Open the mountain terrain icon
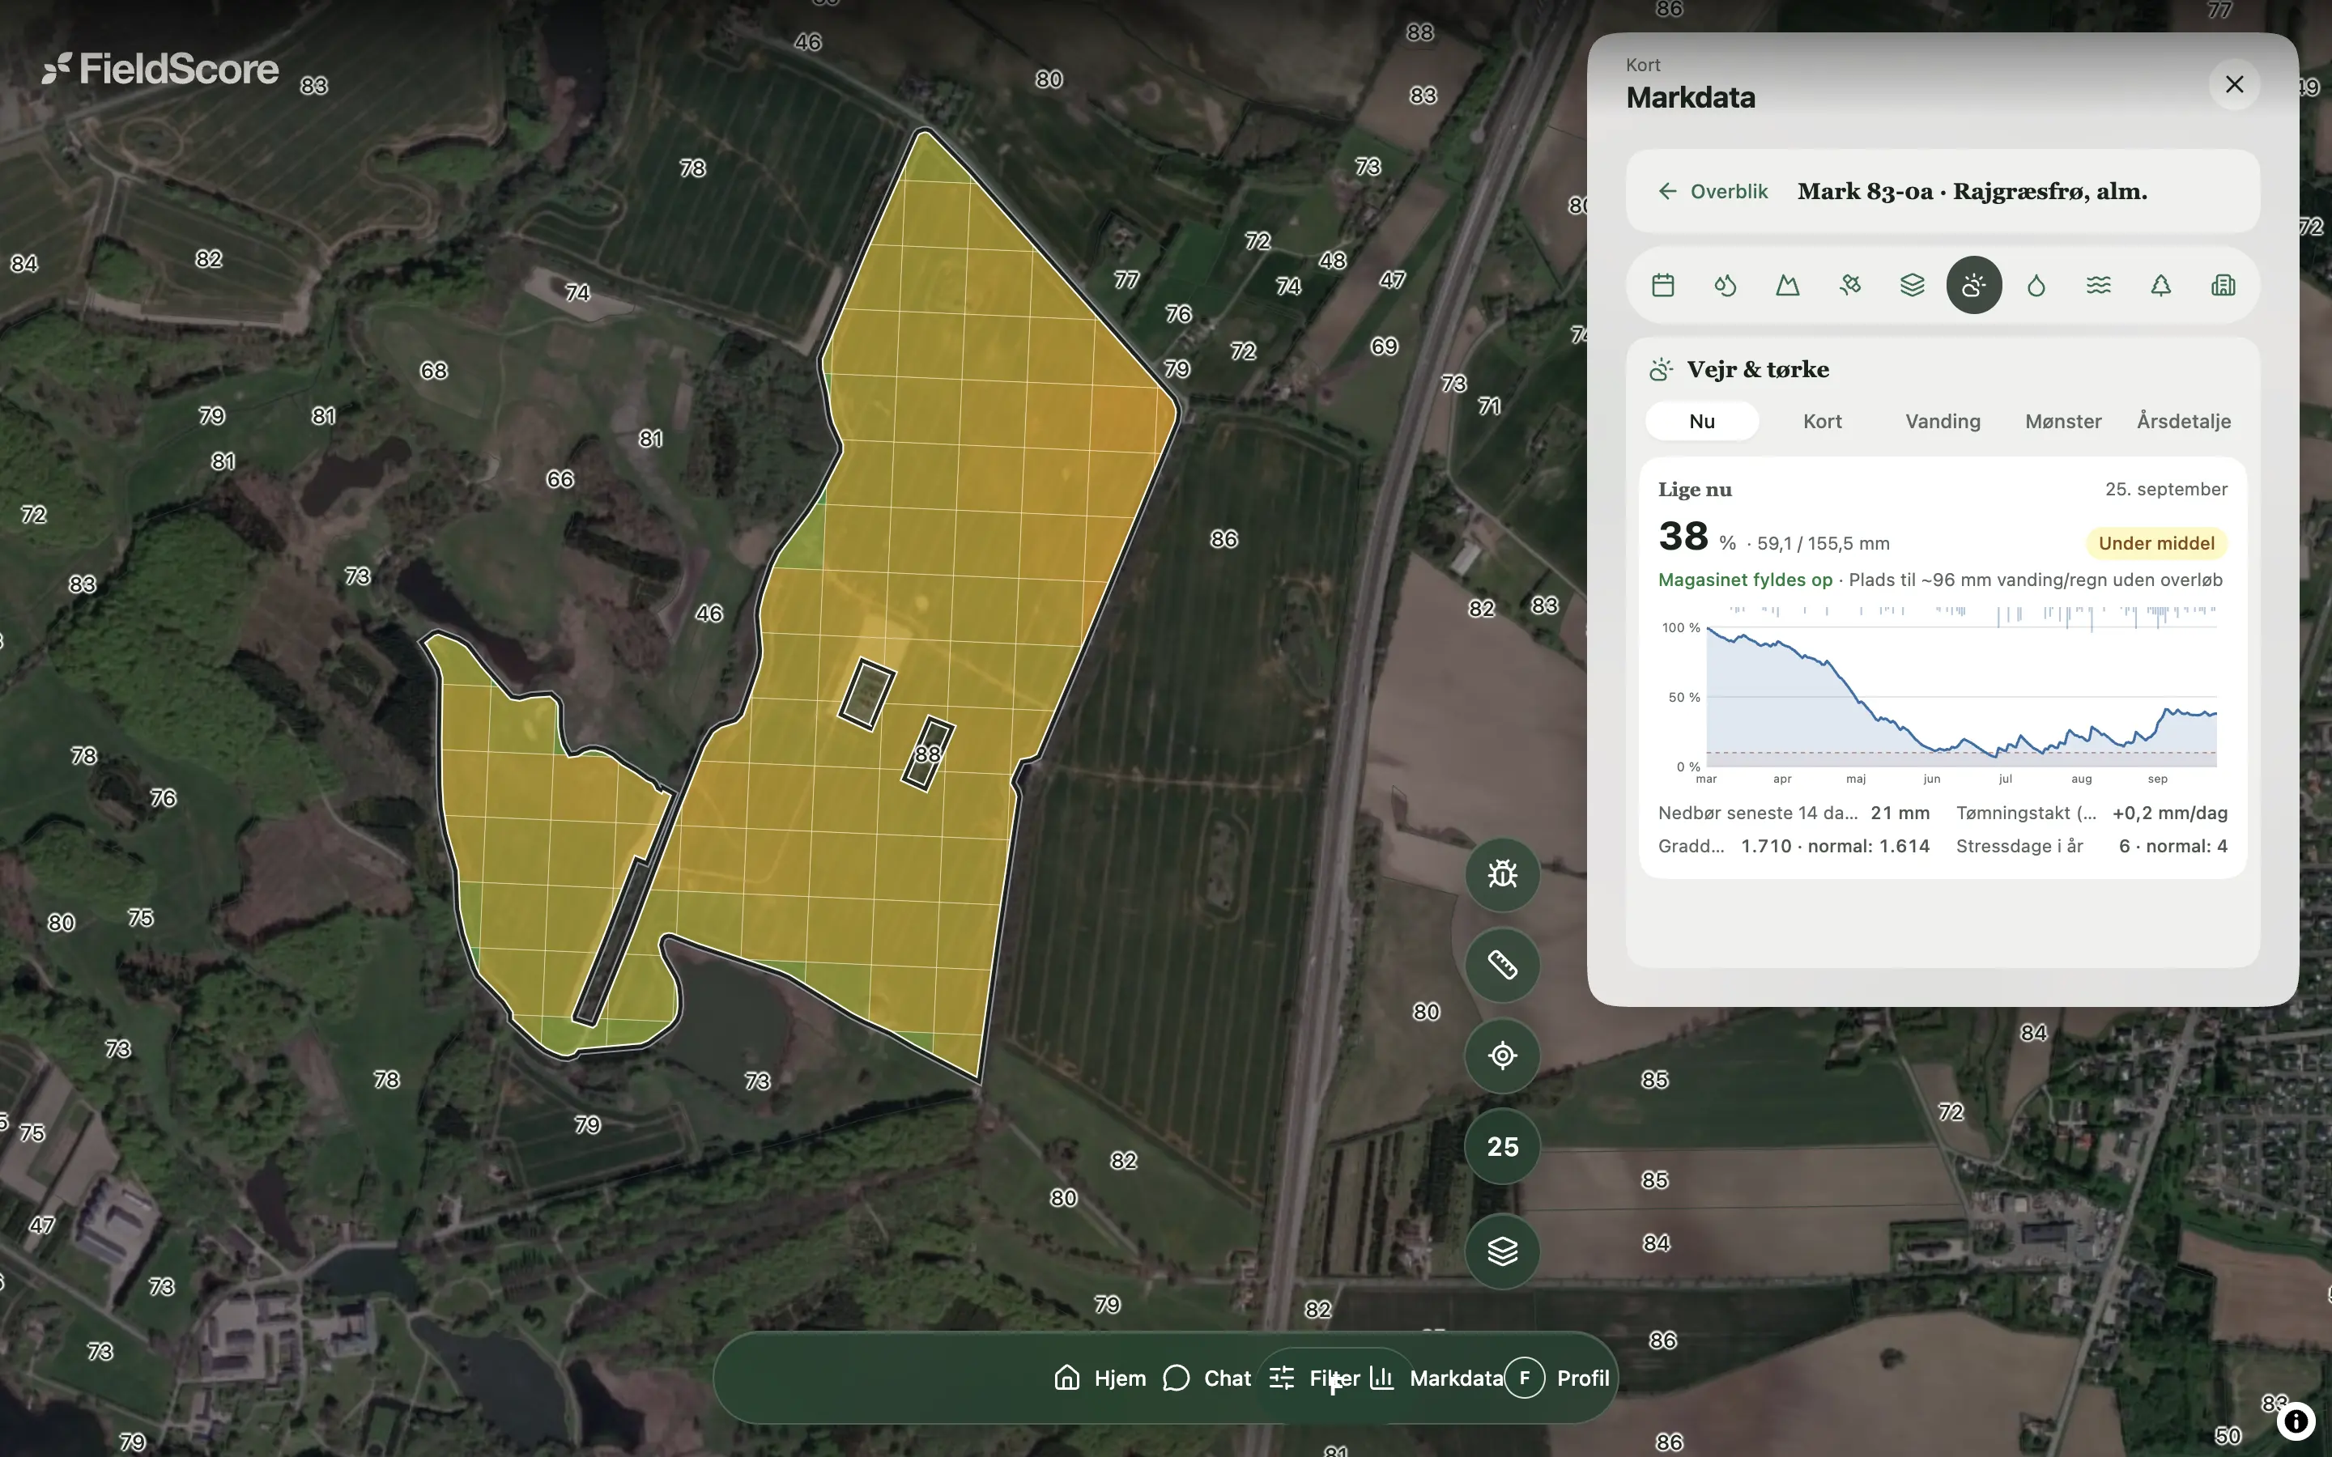This screenshot has height=1457, width=2332. point(1788,285)
